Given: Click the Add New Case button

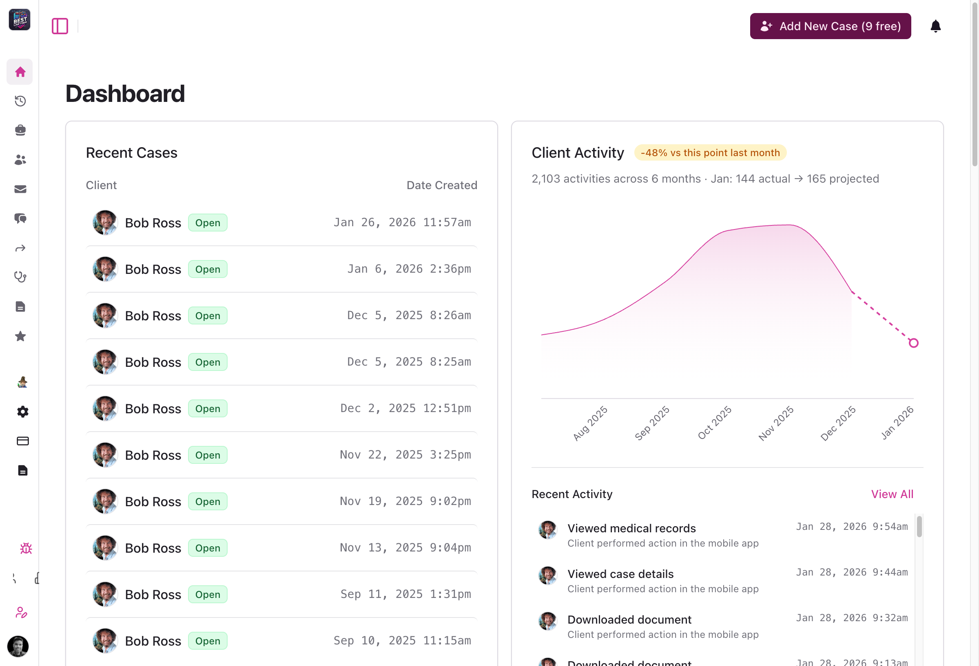Looking at the screenshot, I should (830, 26).
